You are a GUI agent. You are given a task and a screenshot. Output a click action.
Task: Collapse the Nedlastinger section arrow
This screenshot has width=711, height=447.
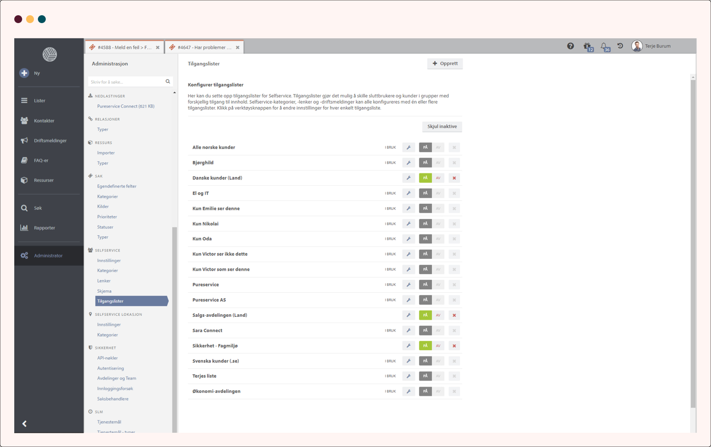click(x=174, y=93)
